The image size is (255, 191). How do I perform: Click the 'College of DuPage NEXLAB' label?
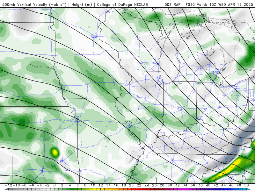122,4
